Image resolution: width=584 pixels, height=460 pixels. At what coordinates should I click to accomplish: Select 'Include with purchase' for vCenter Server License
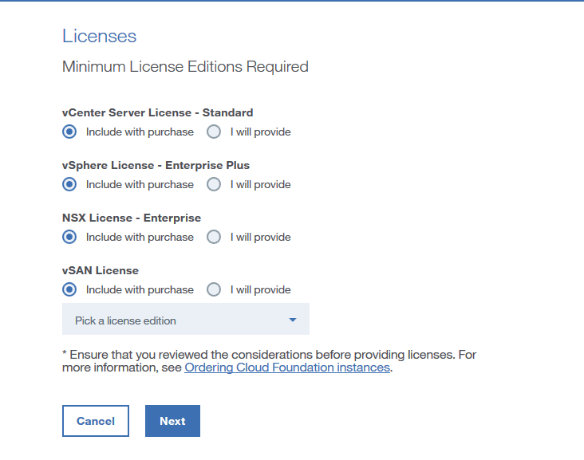[x=69, y=132]
